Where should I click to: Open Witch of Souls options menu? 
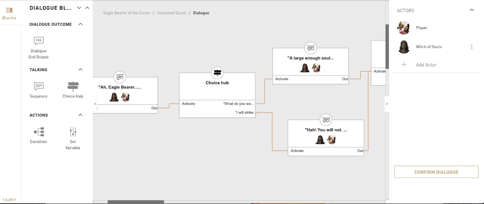(x=472, y=47)
